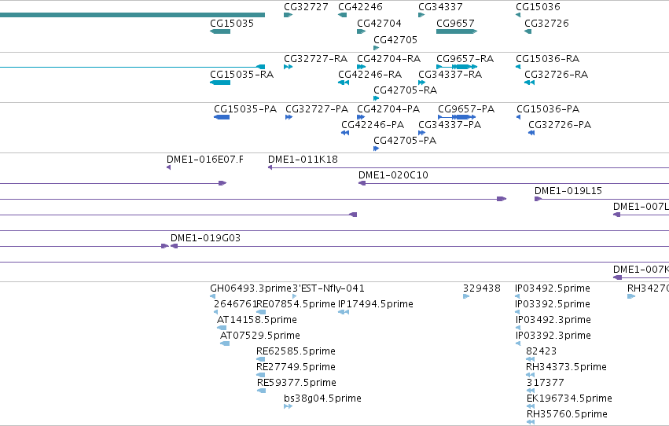Open protein CG42704-PA
The height and width of the screenshot is (426, 669).
(388, 109)
